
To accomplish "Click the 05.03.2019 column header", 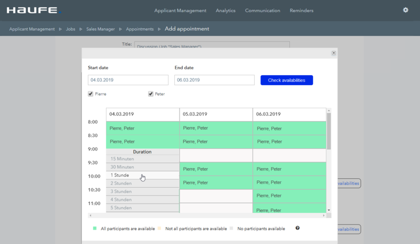I will click(x=216, y=114).
